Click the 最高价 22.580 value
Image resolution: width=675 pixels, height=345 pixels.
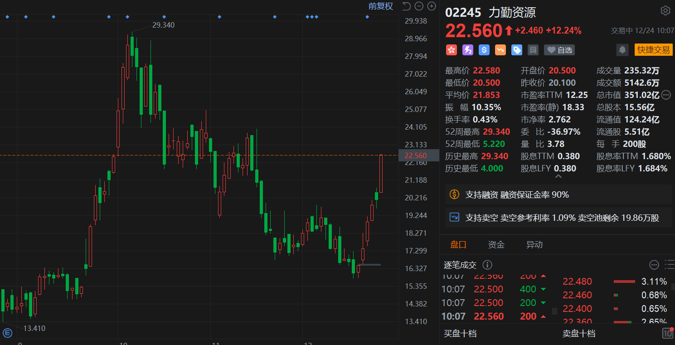pyautogui.click(x=486, y=71)
